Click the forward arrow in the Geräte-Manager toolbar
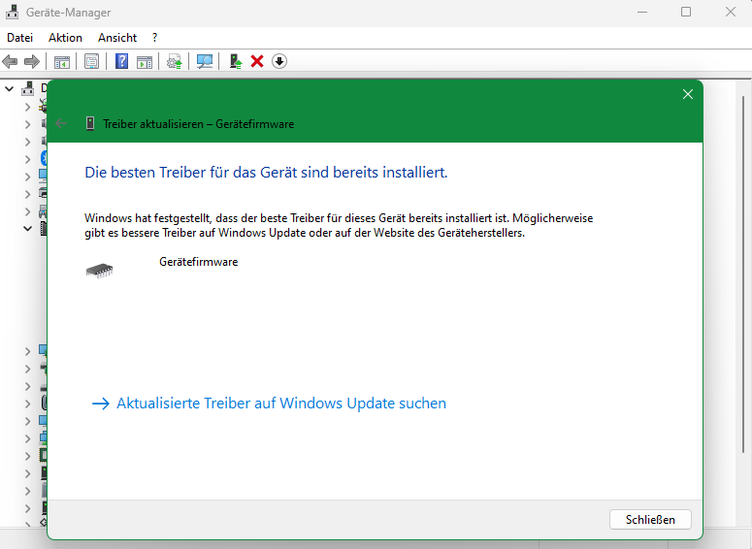This screenshot has width=752, height=549. (x=32, y=61)
